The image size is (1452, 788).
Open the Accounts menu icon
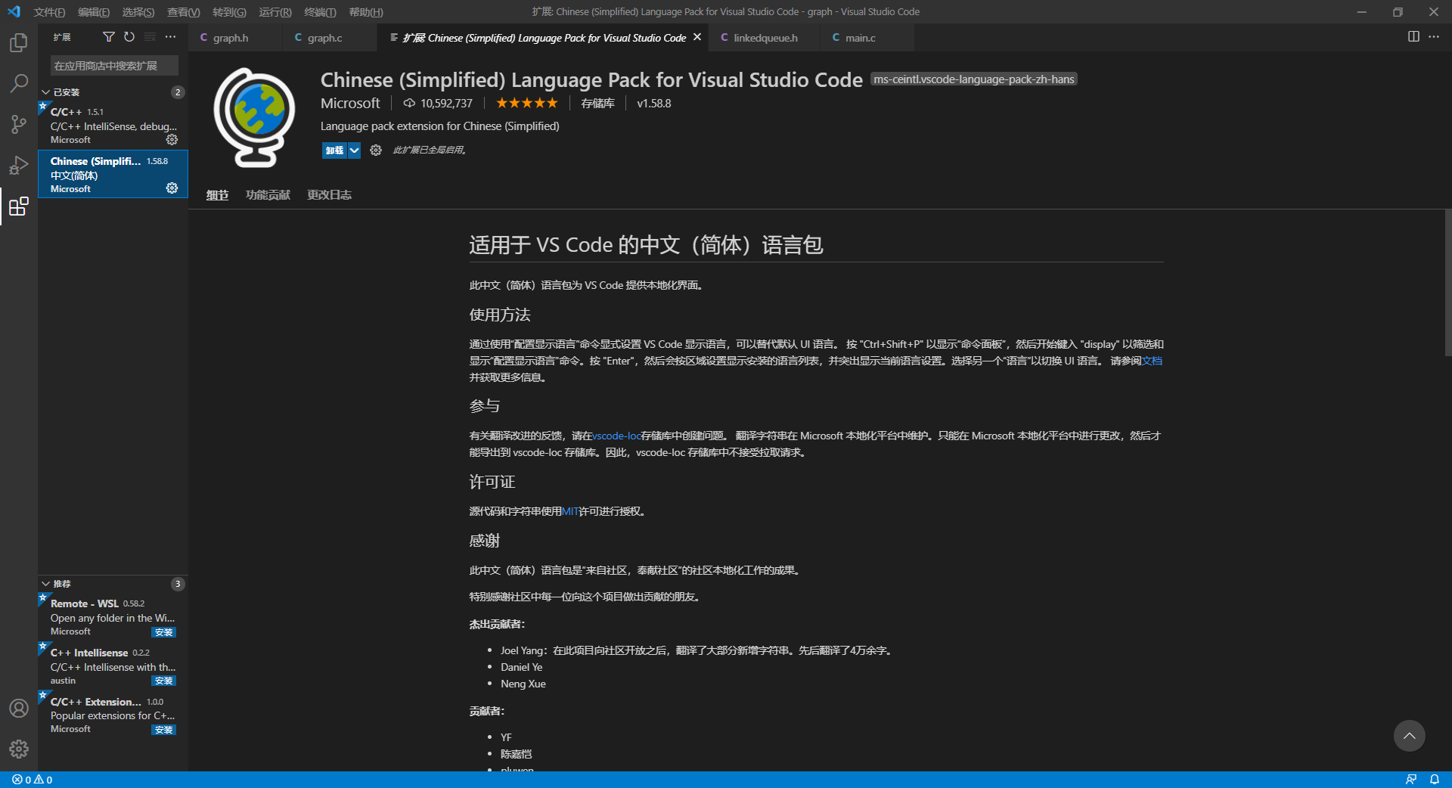[x=19, y=708]
